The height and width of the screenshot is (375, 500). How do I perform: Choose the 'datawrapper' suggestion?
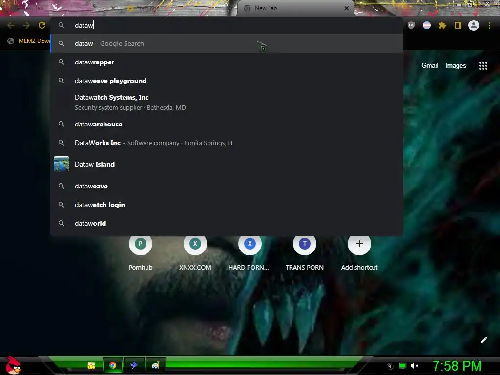[227, 62]
